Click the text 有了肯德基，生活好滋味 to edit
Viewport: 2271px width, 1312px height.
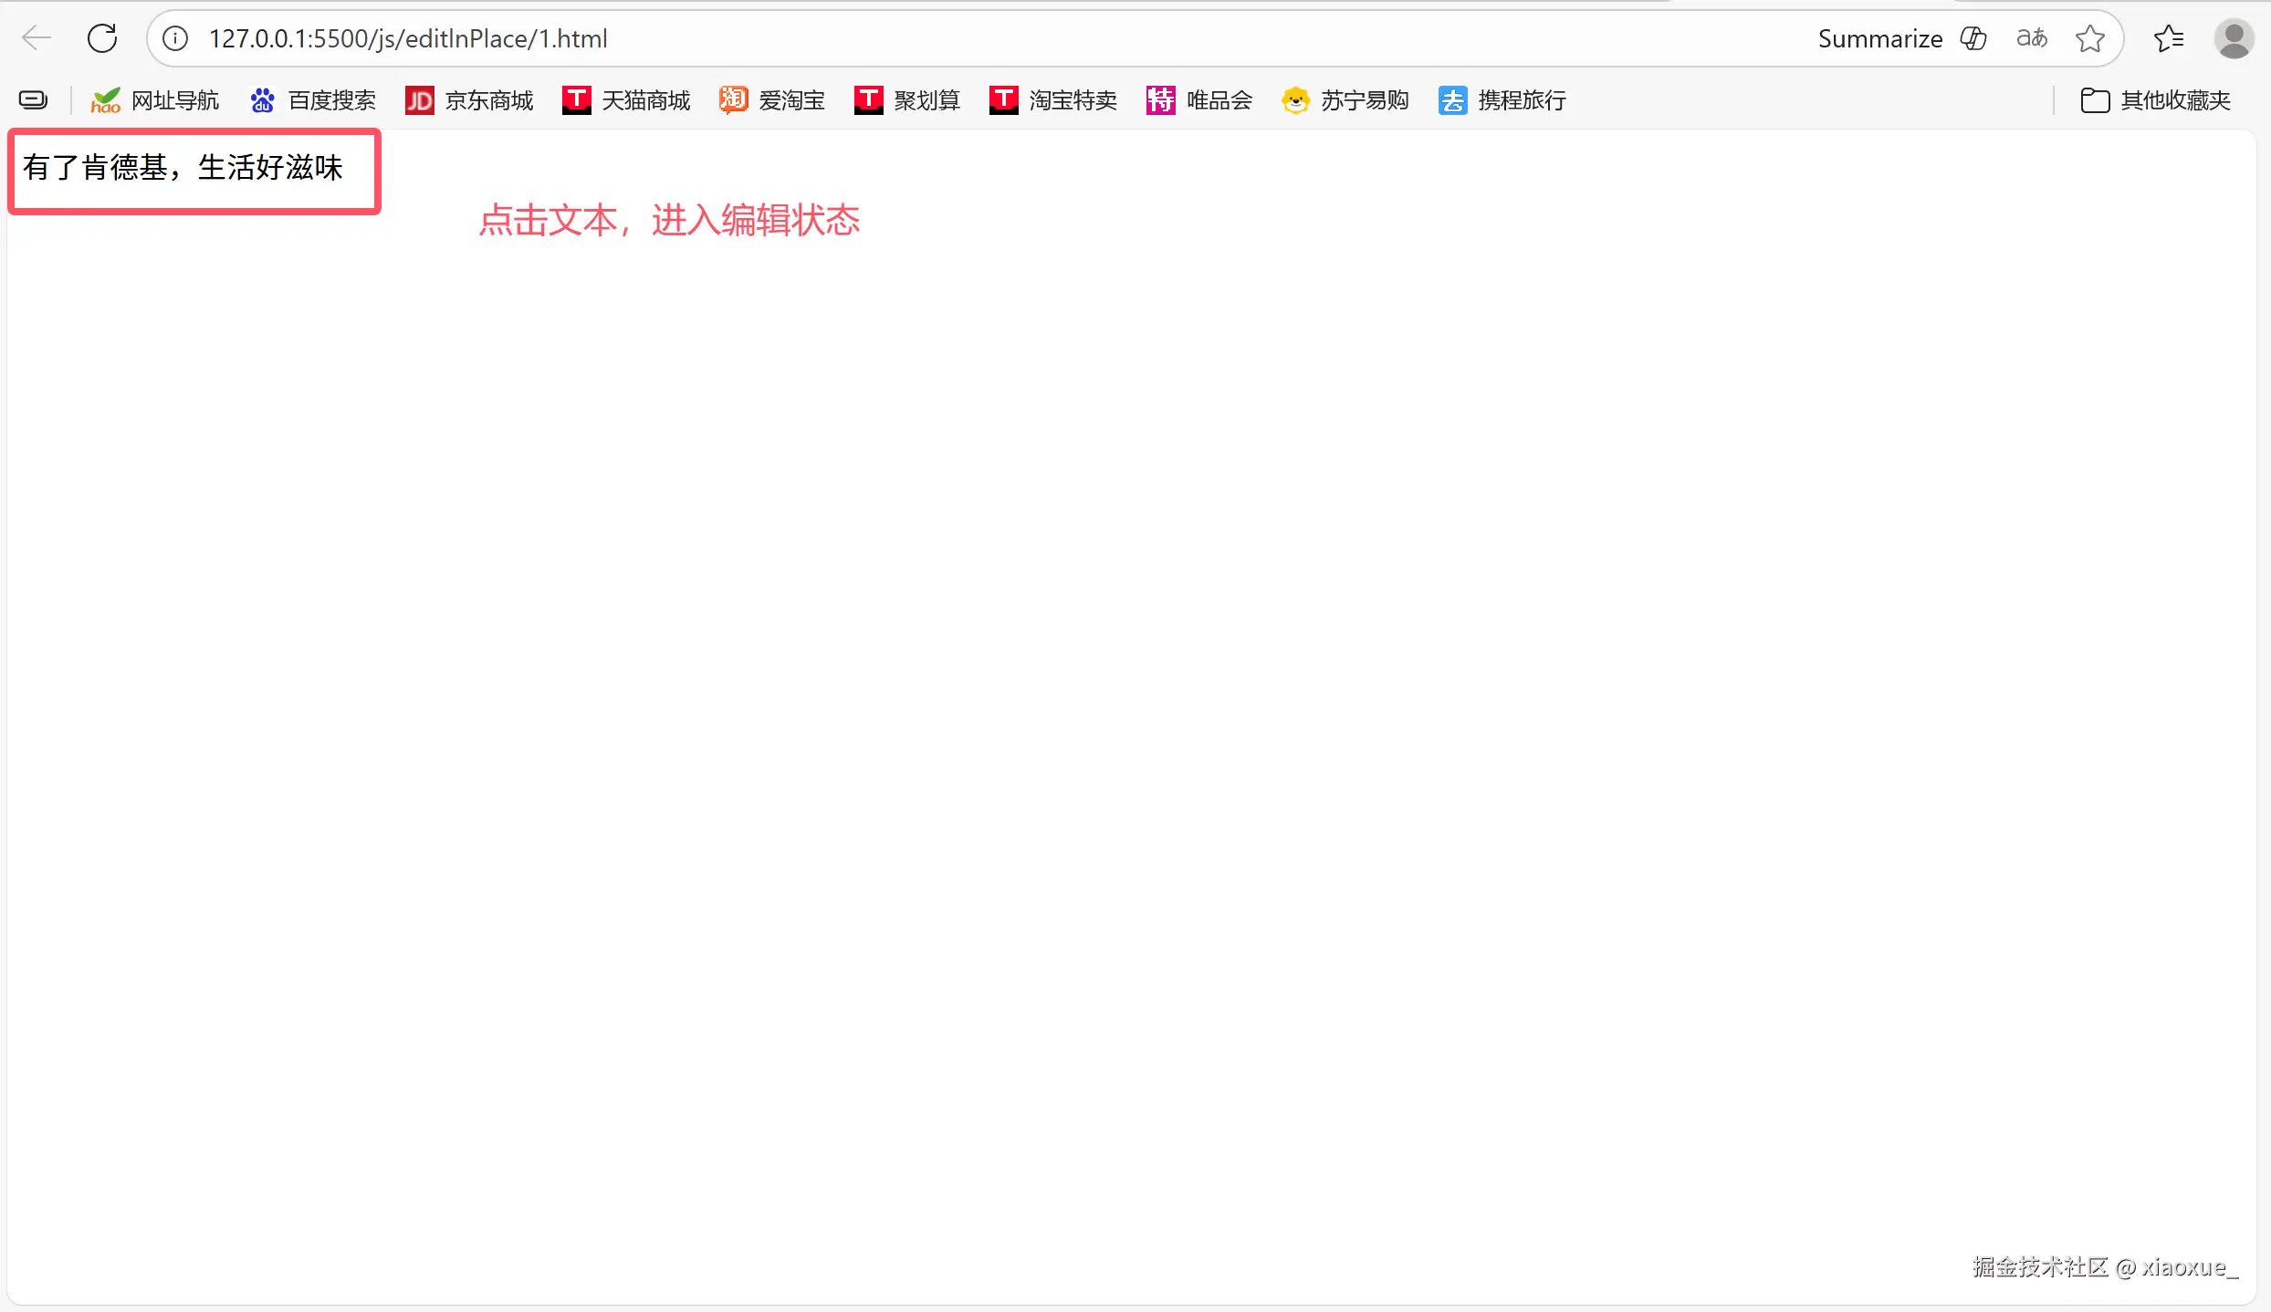(x=183, y=168)
